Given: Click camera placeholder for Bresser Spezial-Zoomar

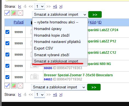Looking at the screenshot, I should click(x=34, y=76).
